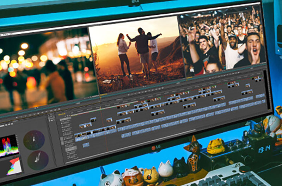Click the upper color wheel
Viewport: 282px width, 186px height.
tap(34, 139)
